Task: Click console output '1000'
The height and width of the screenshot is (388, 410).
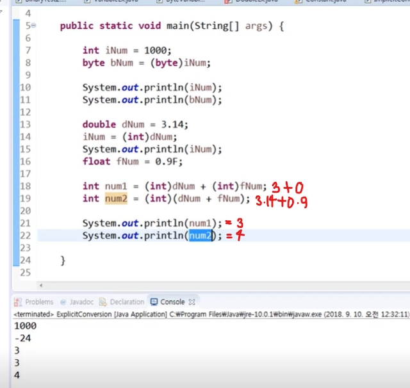Action: 26,326
